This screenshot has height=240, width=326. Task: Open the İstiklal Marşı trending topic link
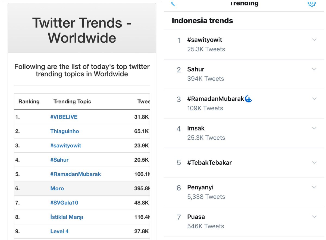click(x=67, y=217)
